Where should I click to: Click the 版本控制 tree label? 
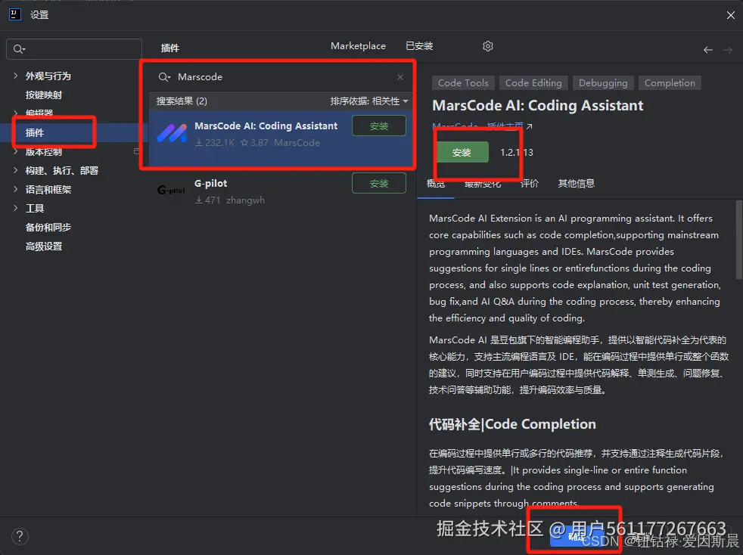pyautogui.click(x=44, y=151)
